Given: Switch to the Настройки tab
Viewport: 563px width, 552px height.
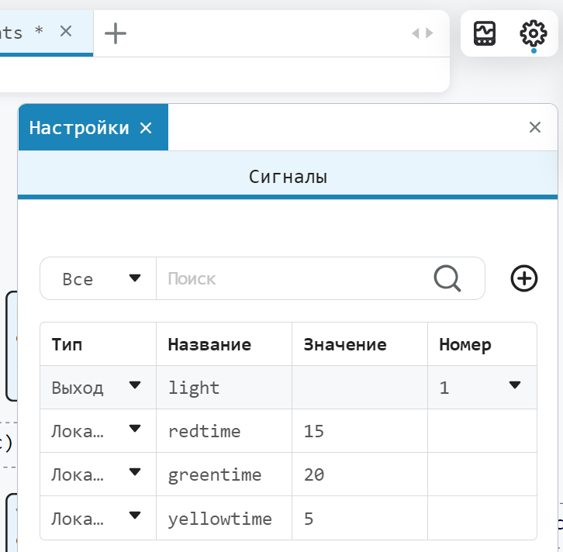Looking at the screenshot, I should point(79,128).
